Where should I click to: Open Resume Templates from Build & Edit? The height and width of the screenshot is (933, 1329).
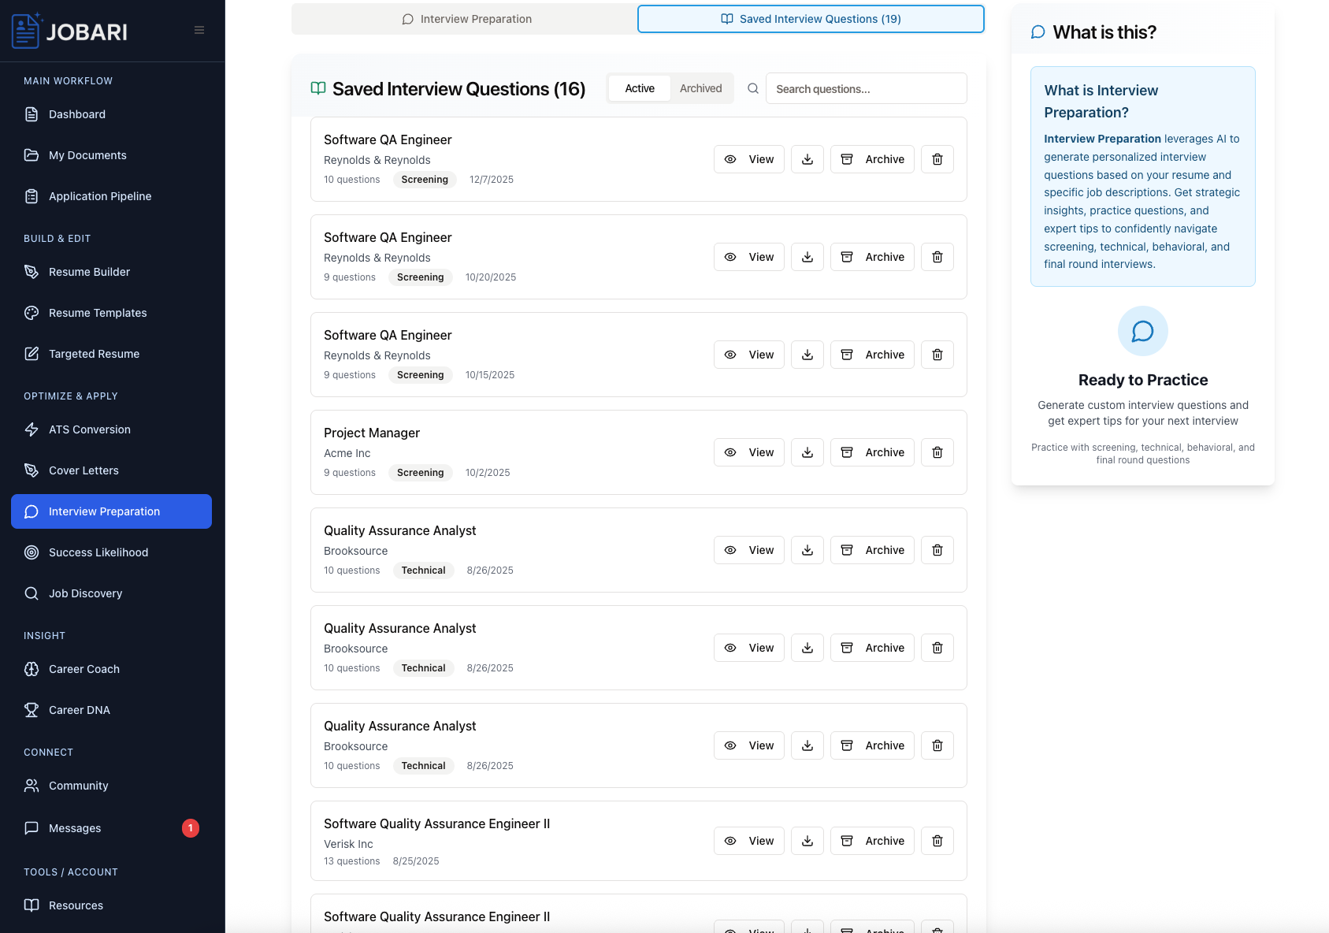[x=98, y=313]
